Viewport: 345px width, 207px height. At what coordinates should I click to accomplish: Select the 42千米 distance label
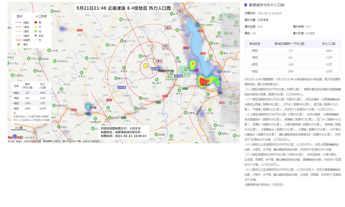tap(122, 87)
